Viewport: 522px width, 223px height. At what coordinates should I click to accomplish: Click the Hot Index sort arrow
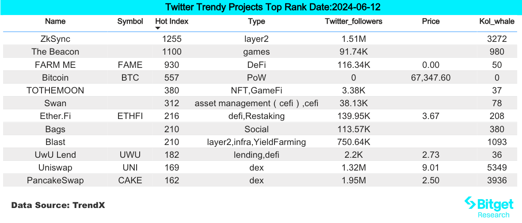158,29
